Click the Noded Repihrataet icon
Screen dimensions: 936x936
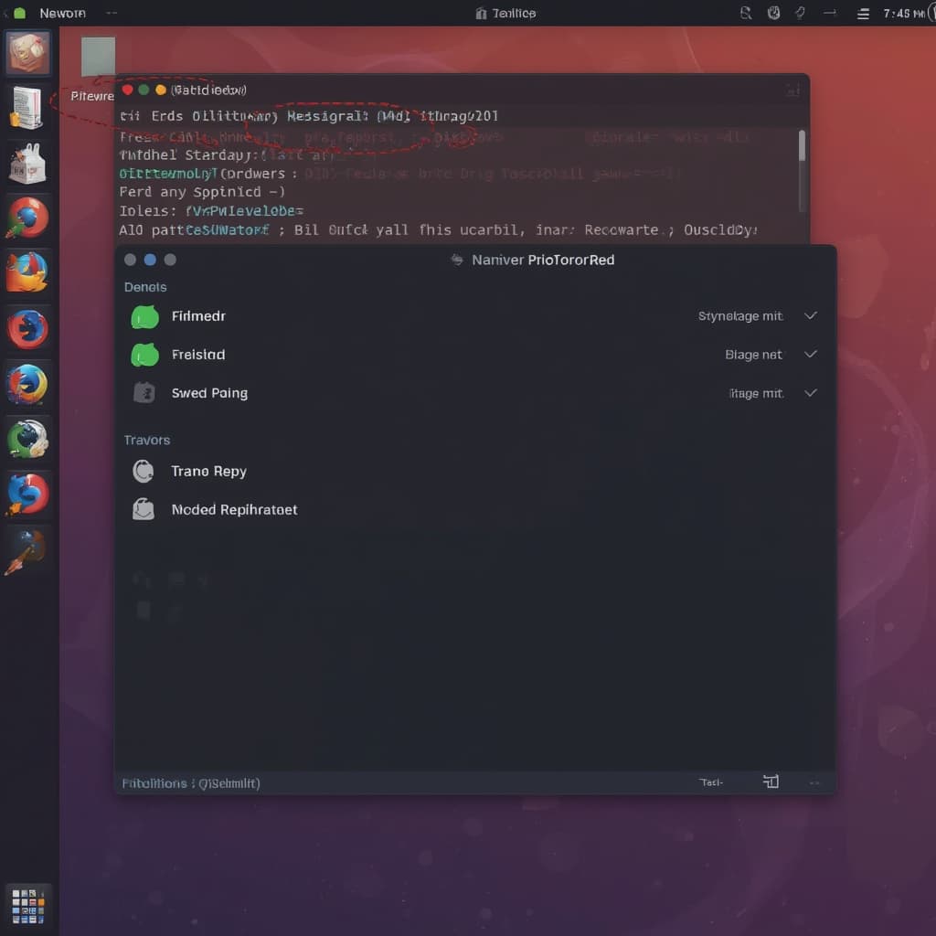coord(144,509)
